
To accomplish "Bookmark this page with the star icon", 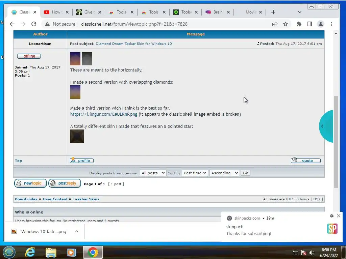I will pos(286,24).
